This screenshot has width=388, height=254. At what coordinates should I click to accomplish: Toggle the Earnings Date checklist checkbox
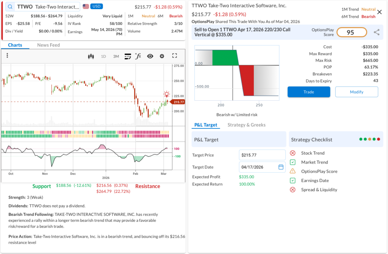pos(293,181)
